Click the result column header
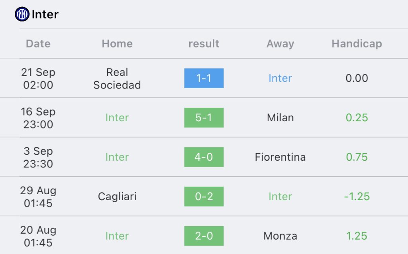This screenshot has width=408, height=254. point(204,43)
